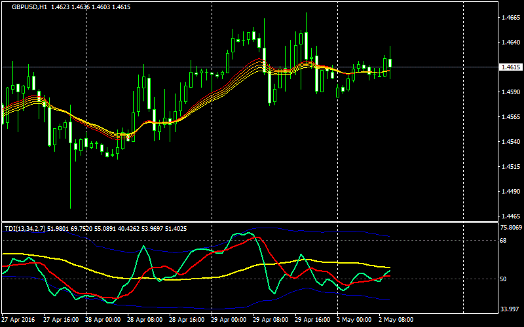Click the 2 May 08:00 time label
Viewport: 524px width, 327px height.
(x=396, y=320)
